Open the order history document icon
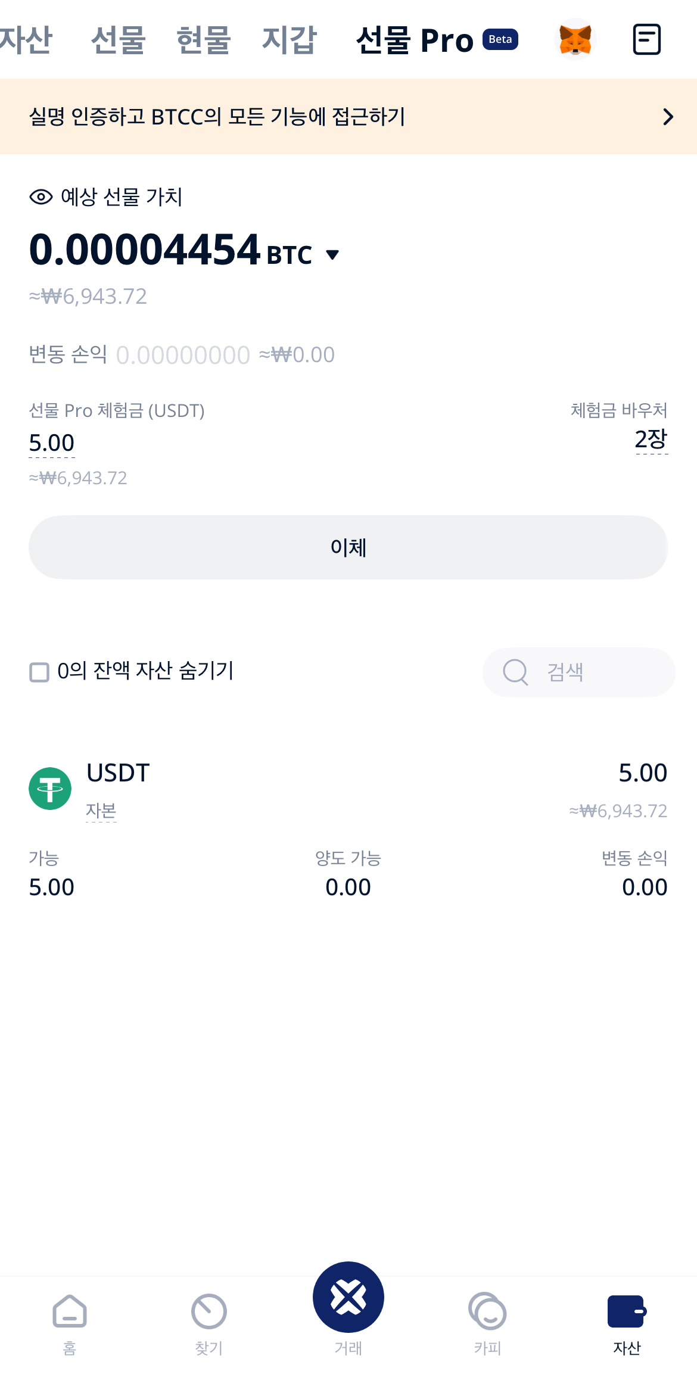 [x=646, y=39]
